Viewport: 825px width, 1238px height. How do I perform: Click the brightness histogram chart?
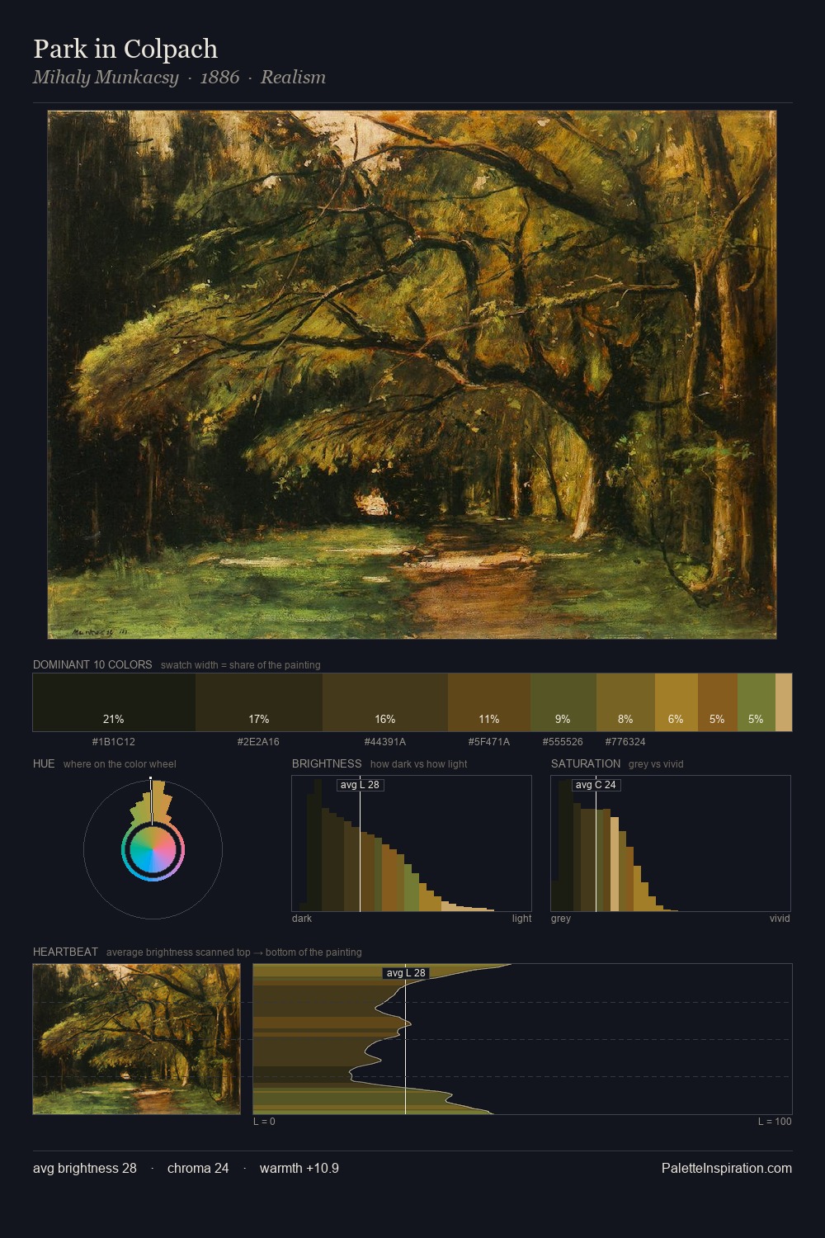tap(412, 843)
